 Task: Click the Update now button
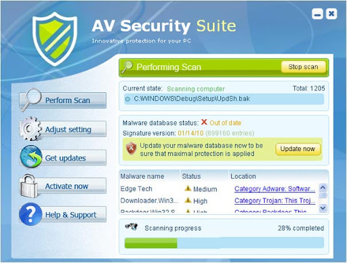pyautogui.click(x=298, y=149)
